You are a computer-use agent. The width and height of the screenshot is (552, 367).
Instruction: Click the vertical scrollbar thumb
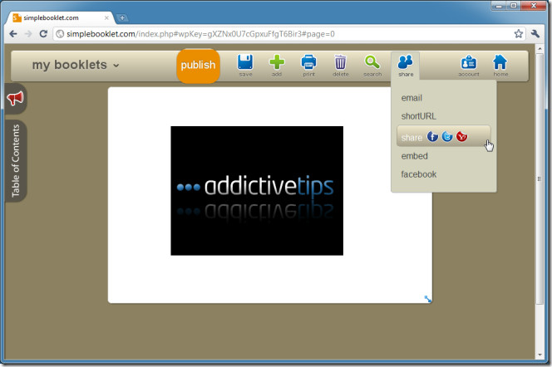(x=540, y=179)
